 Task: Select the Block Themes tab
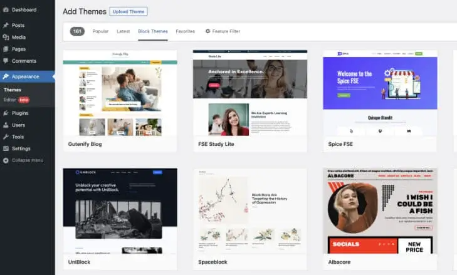153,31
